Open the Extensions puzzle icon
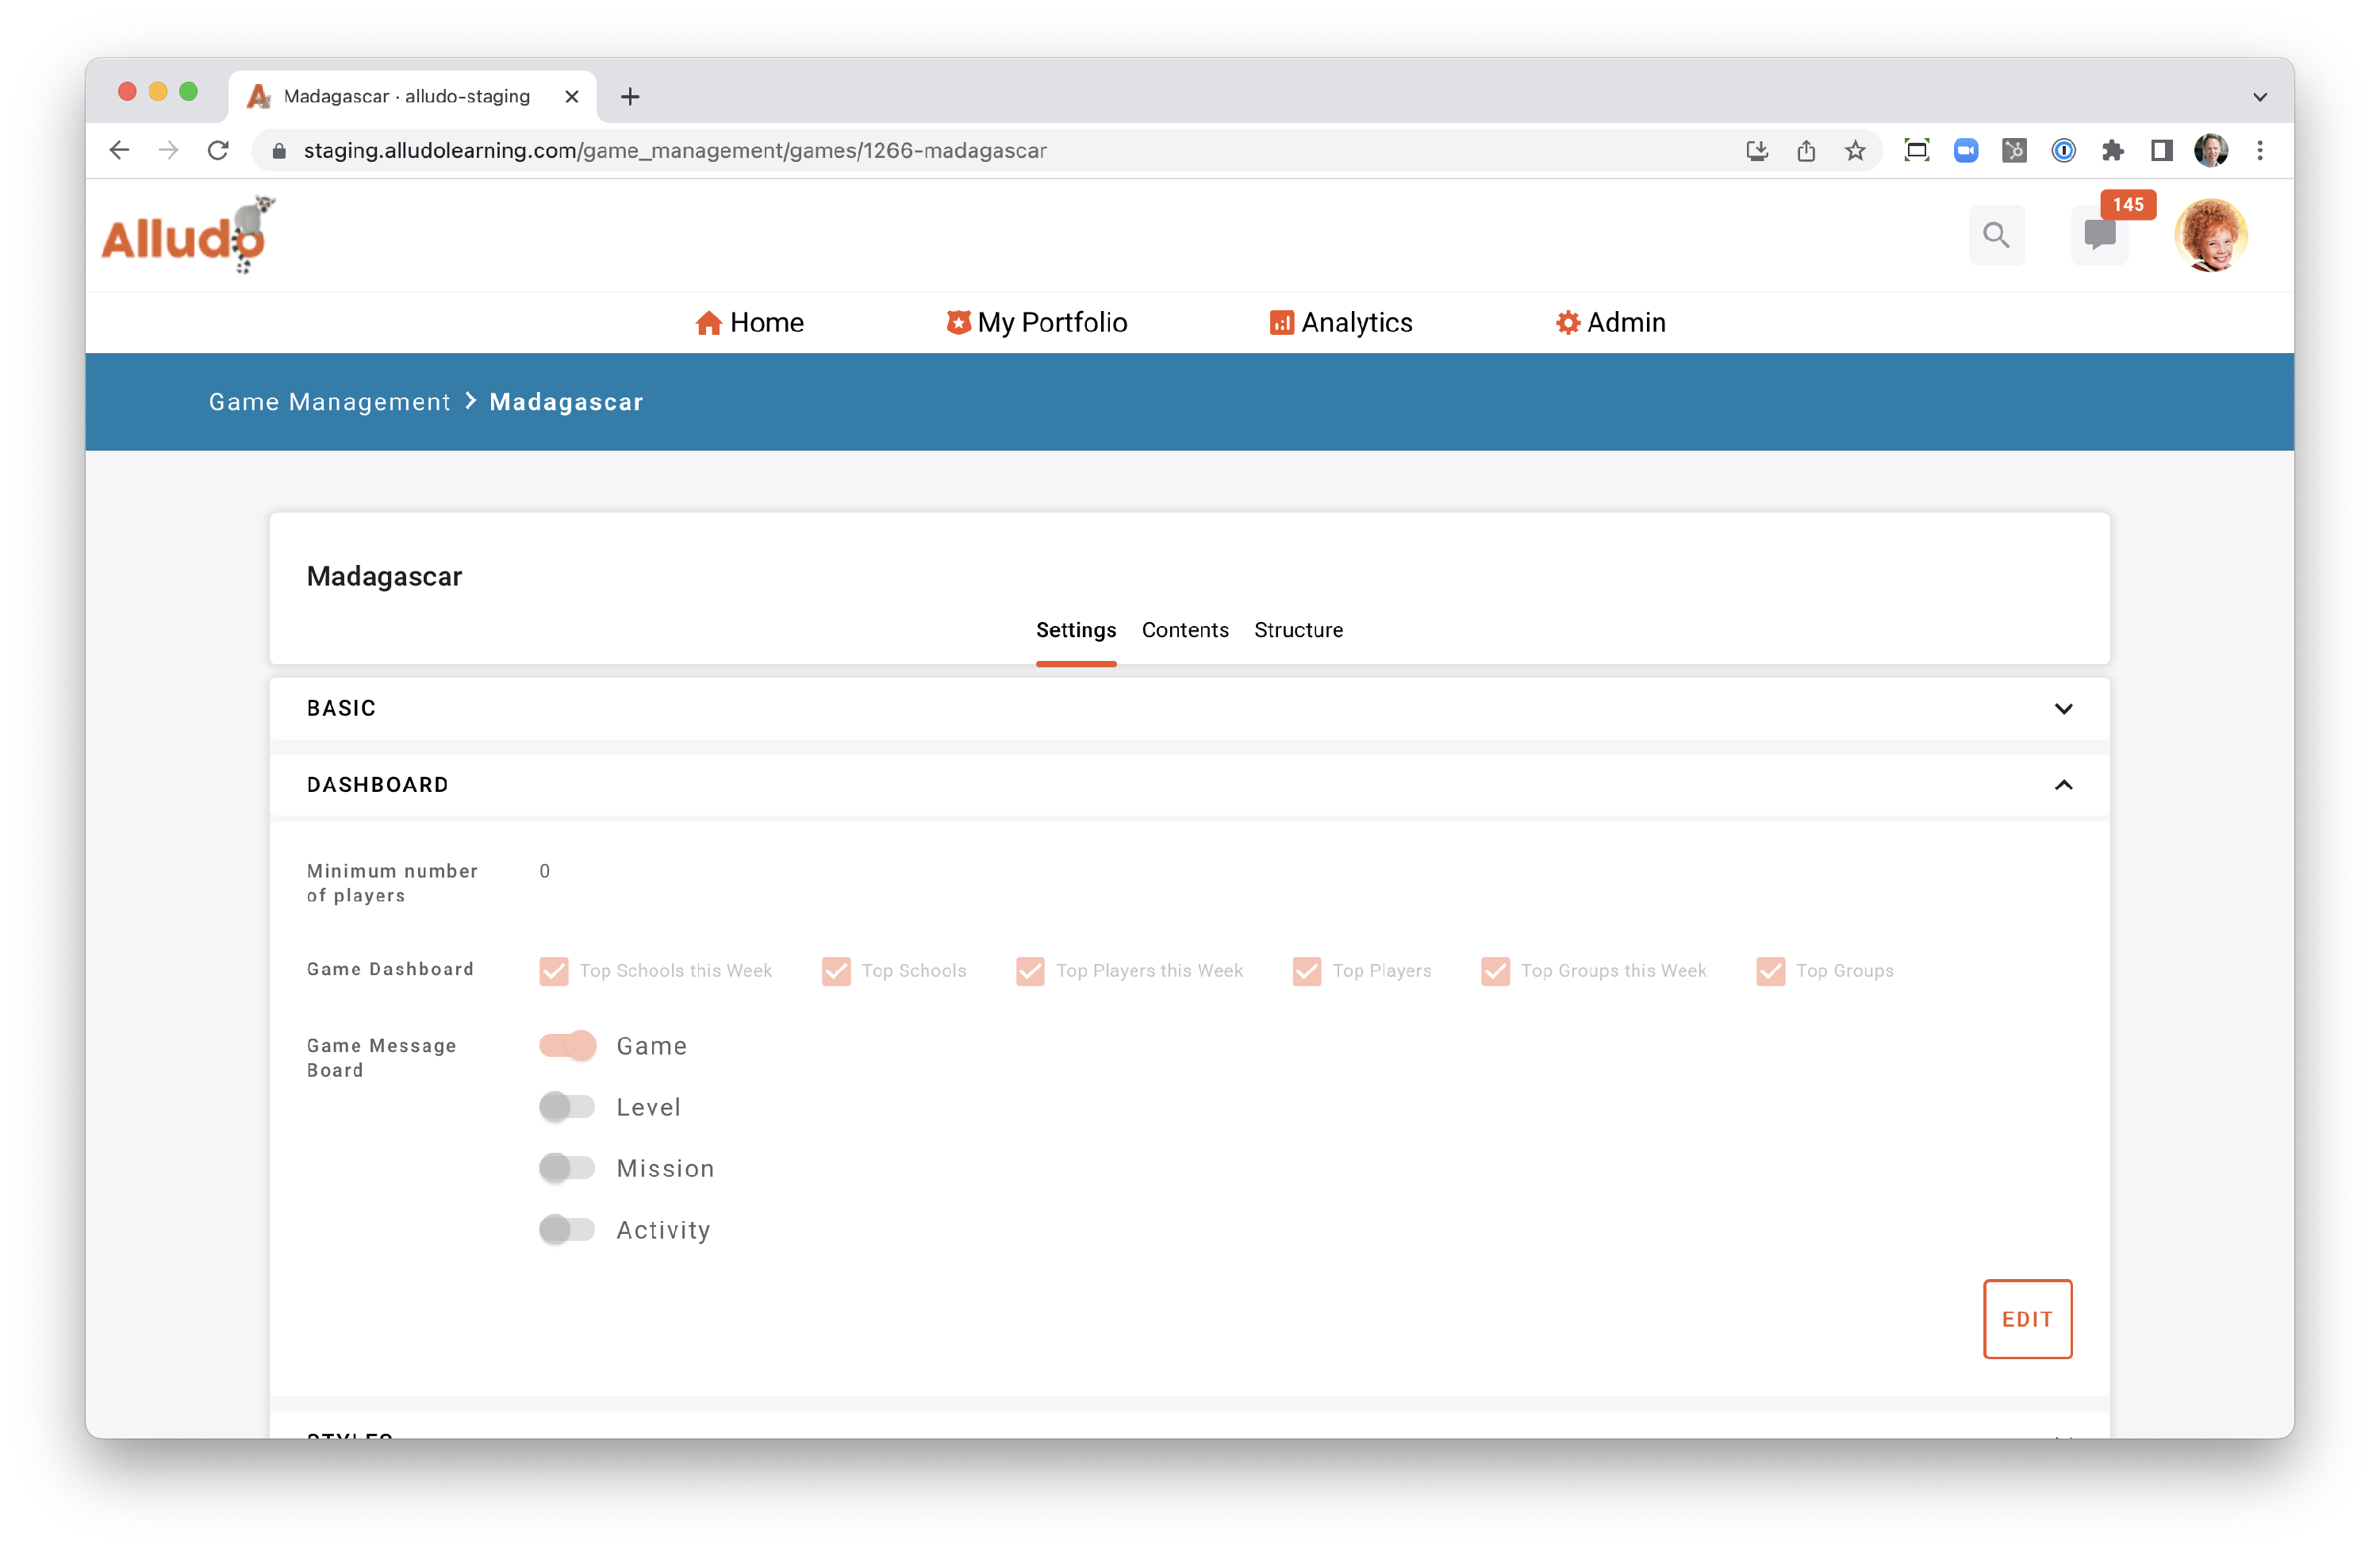The width and height of the screenshot is (2380, 1552). pos(2112,150)
